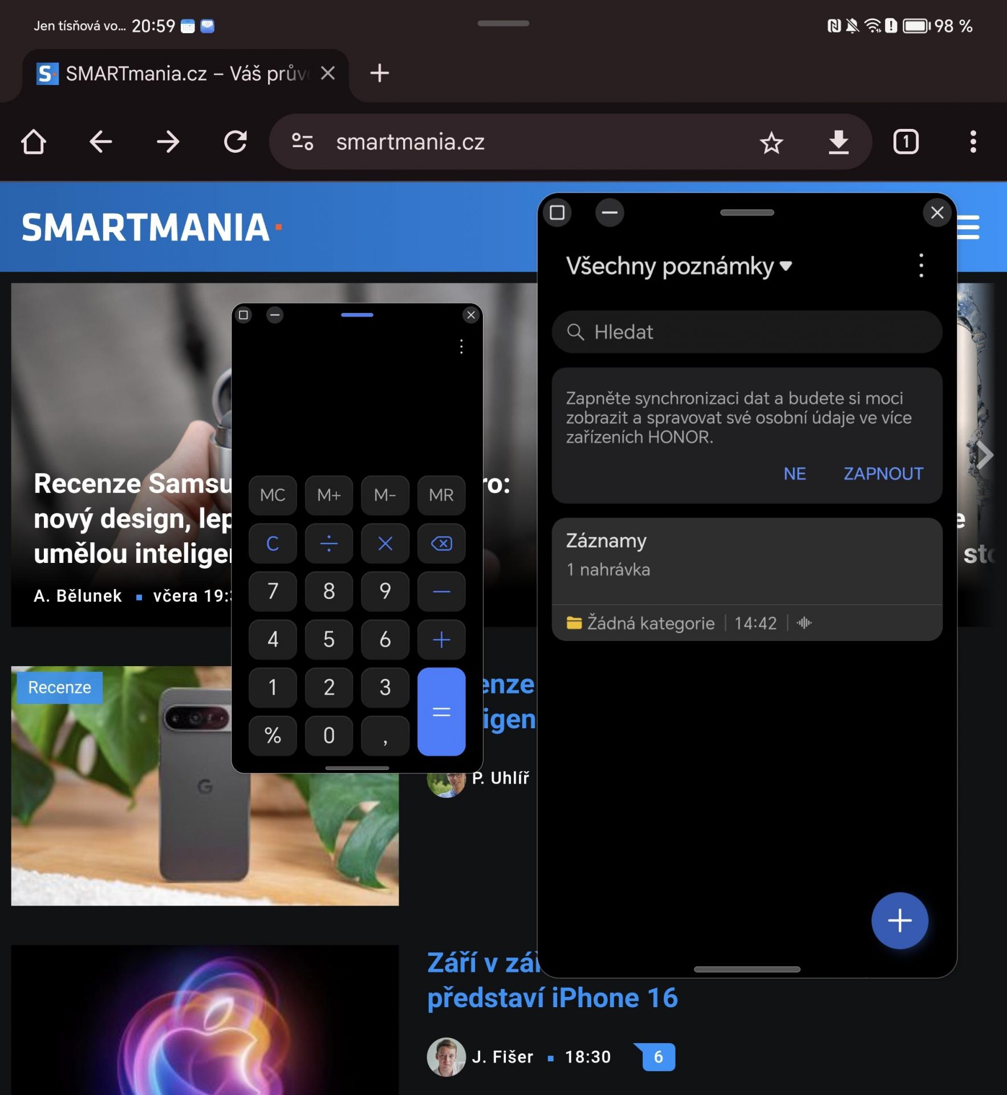Minimize the notes floating window

tap(610, 213)
